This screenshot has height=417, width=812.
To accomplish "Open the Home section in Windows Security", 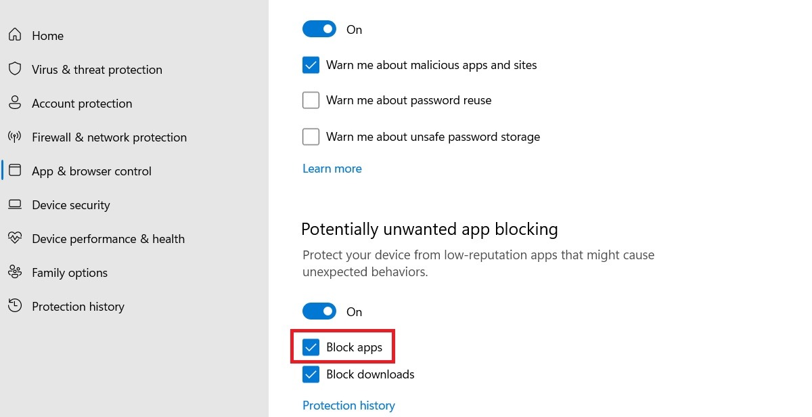I will 47,35.
